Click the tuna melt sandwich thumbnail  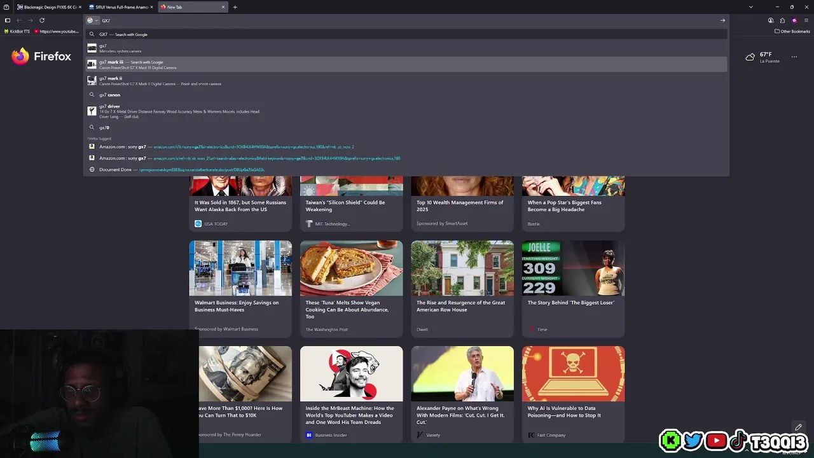click(x=352, y=268)
